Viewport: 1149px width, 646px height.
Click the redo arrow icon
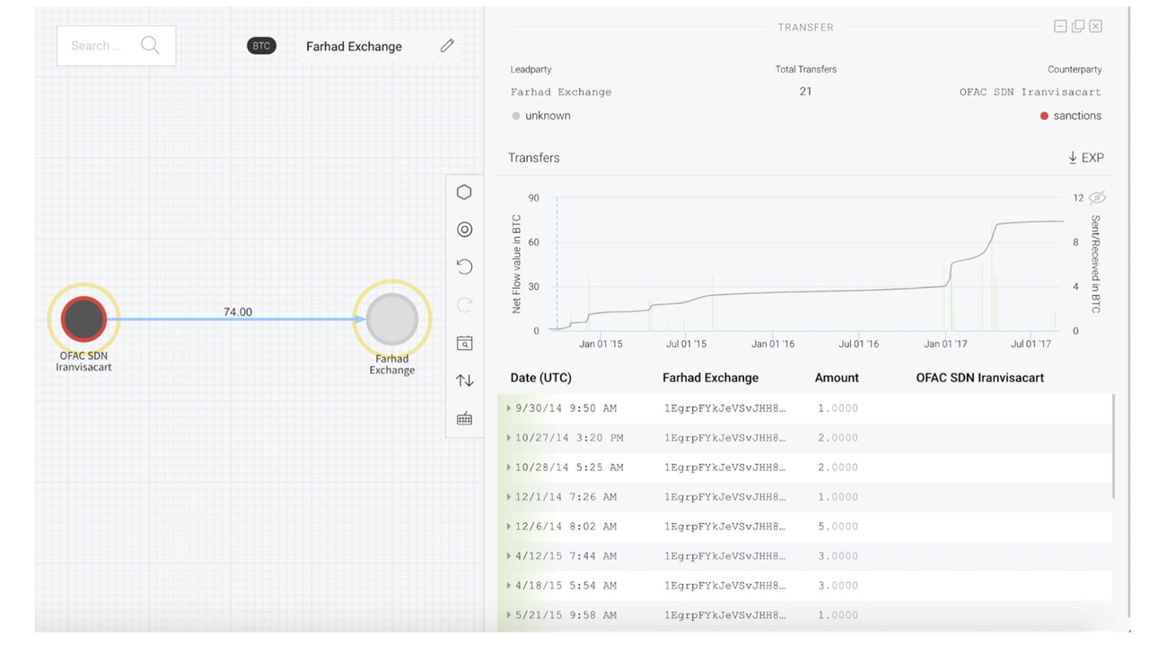click(464, 305)
